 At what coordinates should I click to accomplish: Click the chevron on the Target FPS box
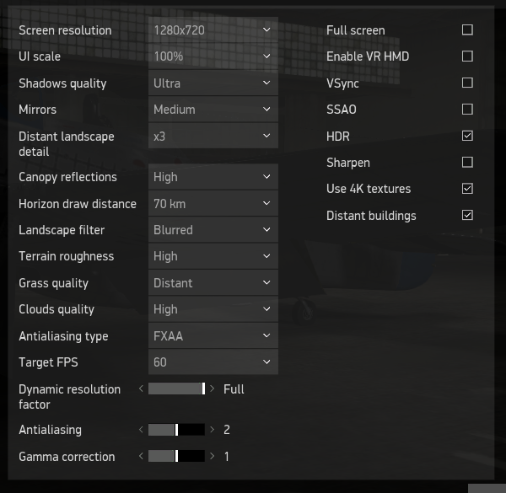click(266, 362)
